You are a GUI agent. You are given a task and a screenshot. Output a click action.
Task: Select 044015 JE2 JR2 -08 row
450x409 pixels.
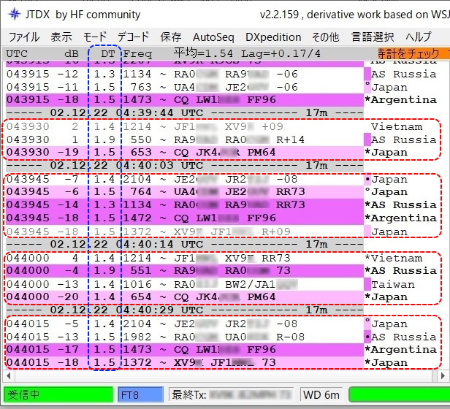[185, 324]
